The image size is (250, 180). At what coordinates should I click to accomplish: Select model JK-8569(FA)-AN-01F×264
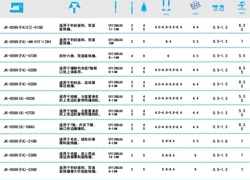point(27,41)
